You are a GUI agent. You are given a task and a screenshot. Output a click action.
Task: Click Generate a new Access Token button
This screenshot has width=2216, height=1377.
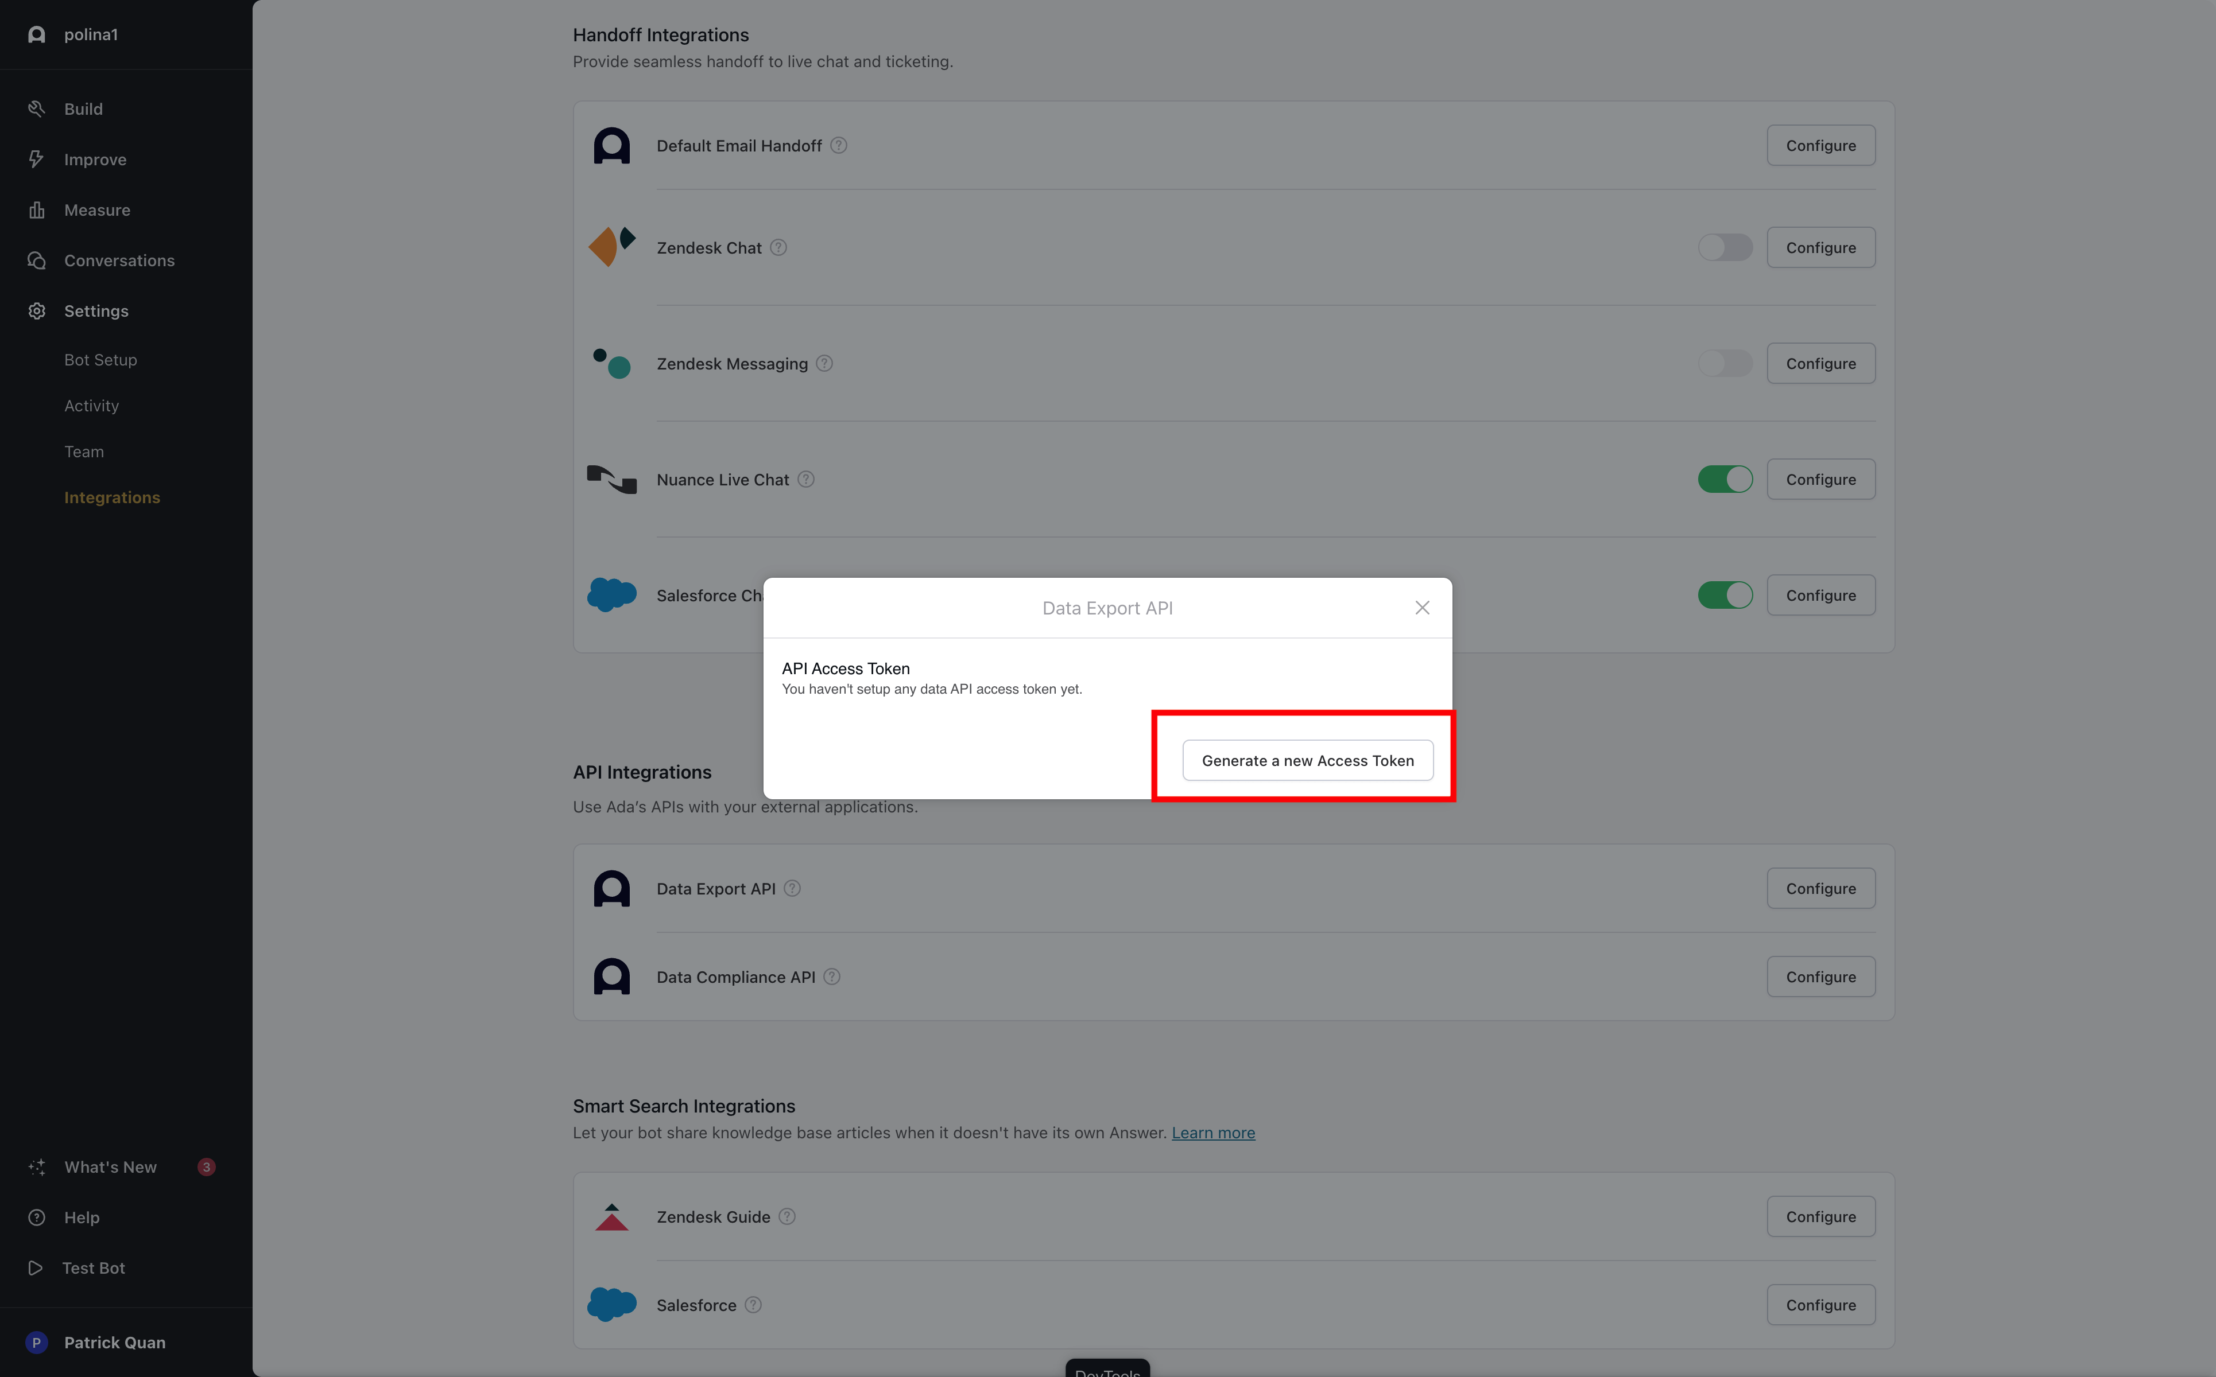(1305, 760)
